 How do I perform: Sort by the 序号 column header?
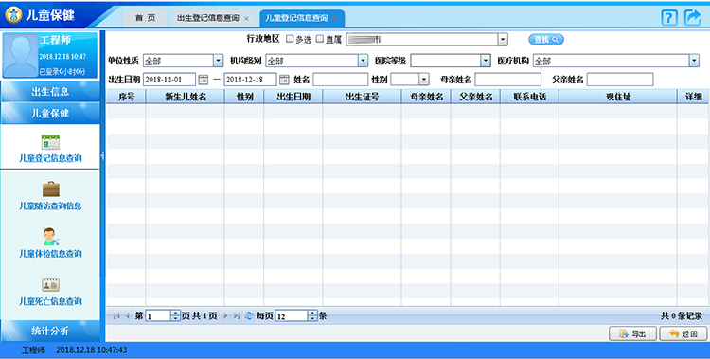pyautogui.click(x=126, y=97)
